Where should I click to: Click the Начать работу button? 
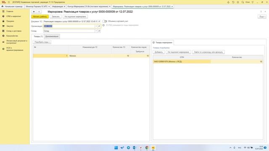tap(40, 17)
